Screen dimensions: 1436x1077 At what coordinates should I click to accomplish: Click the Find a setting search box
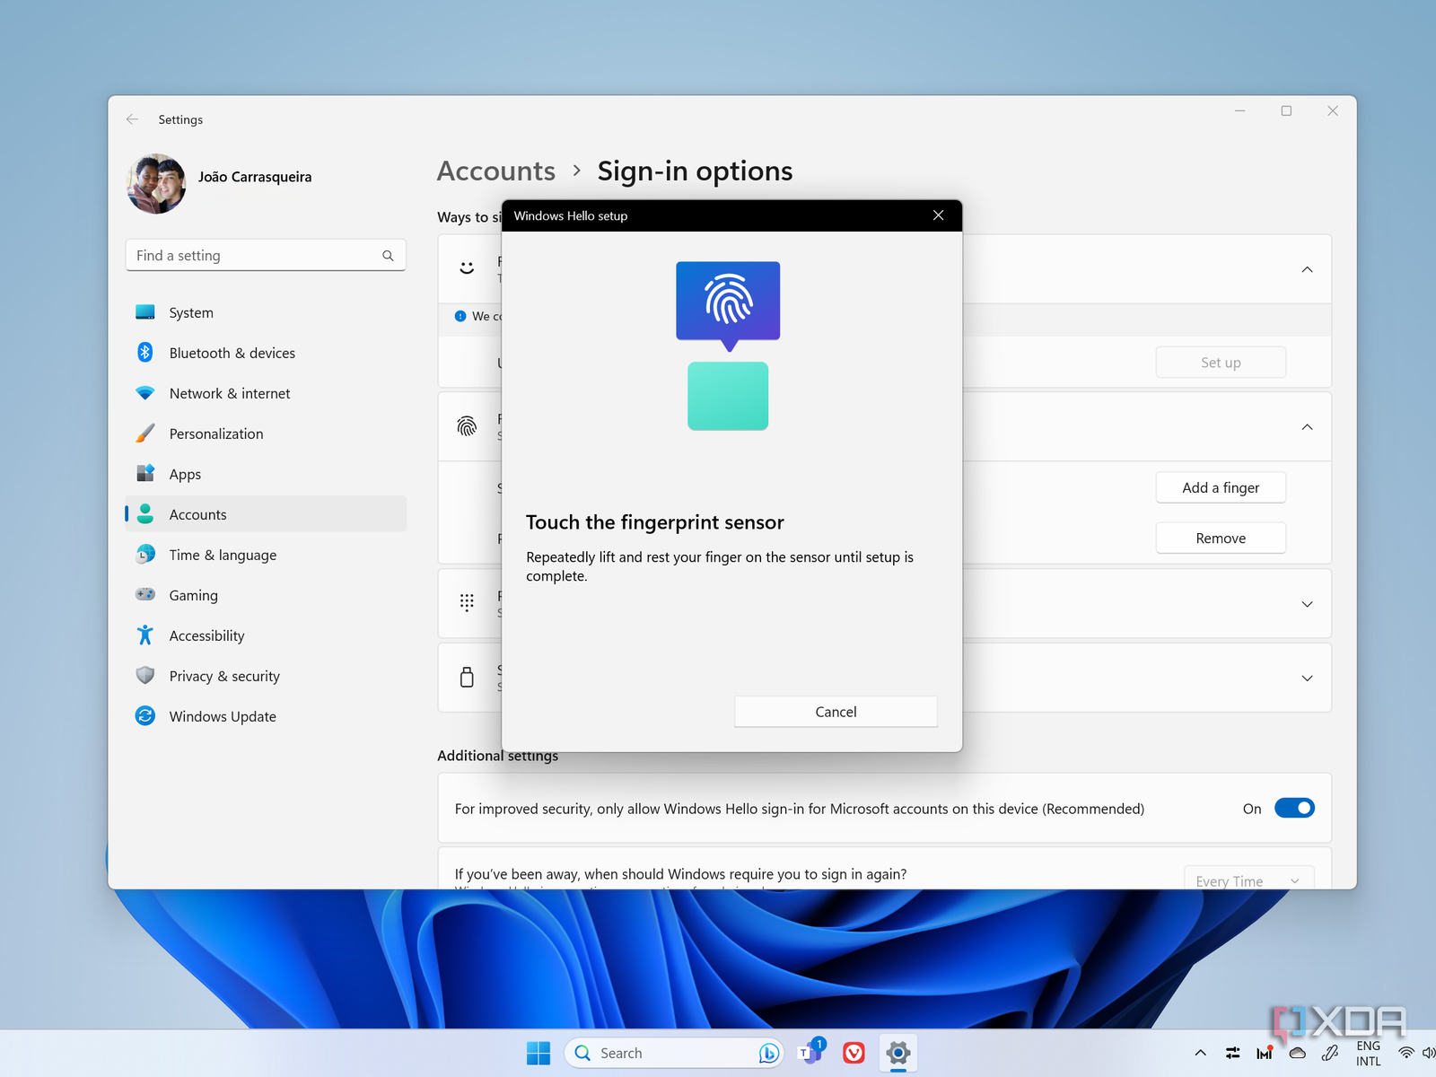[256, 256]
